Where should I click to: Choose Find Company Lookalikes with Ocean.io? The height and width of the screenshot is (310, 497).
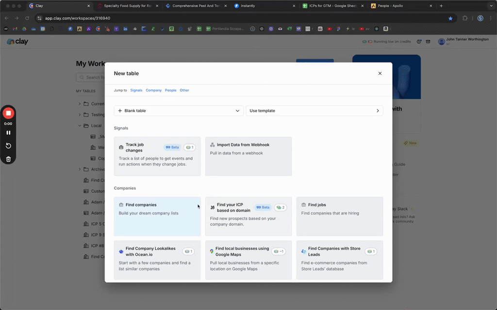coord(157,260)
